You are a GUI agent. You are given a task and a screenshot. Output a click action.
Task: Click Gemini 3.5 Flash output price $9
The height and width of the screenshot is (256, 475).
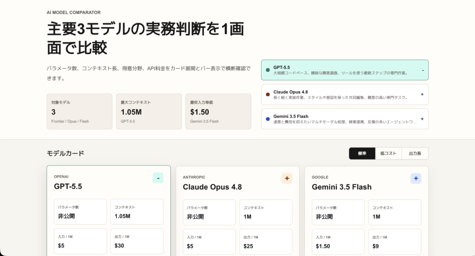pyautogui.click(x=376, y=246)
